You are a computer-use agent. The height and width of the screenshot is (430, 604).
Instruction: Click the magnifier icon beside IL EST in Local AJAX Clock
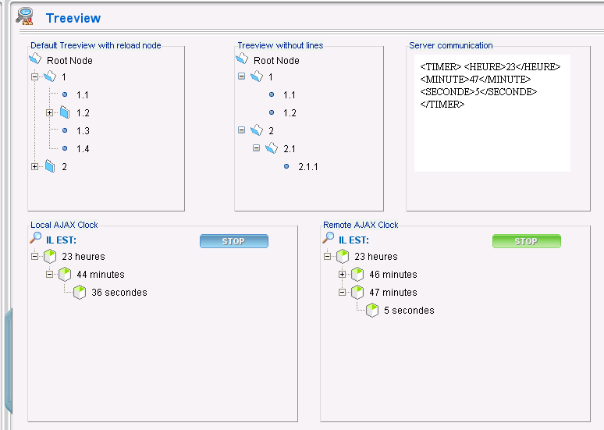(35, 238)
